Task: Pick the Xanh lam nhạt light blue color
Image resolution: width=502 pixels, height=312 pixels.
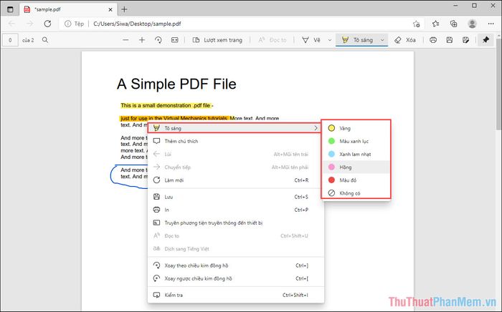Action: coord(356,155)
